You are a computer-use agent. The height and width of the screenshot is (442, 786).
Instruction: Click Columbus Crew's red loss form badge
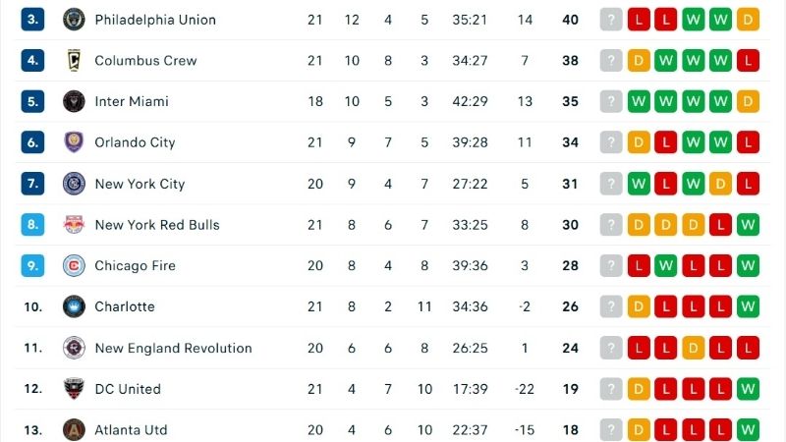coord(748,61)
